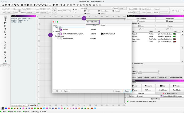Image resolution: width=184 pixels, height=113 pixels.
Task: Pick the Text tool marked A
Action: [5, 34]
